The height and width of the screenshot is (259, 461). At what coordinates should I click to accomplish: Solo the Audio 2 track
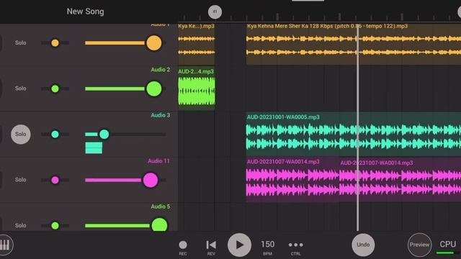point(21,88)
